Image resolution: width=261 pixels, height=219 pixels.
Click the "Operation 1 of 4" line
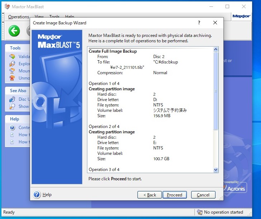coord(104,84)
